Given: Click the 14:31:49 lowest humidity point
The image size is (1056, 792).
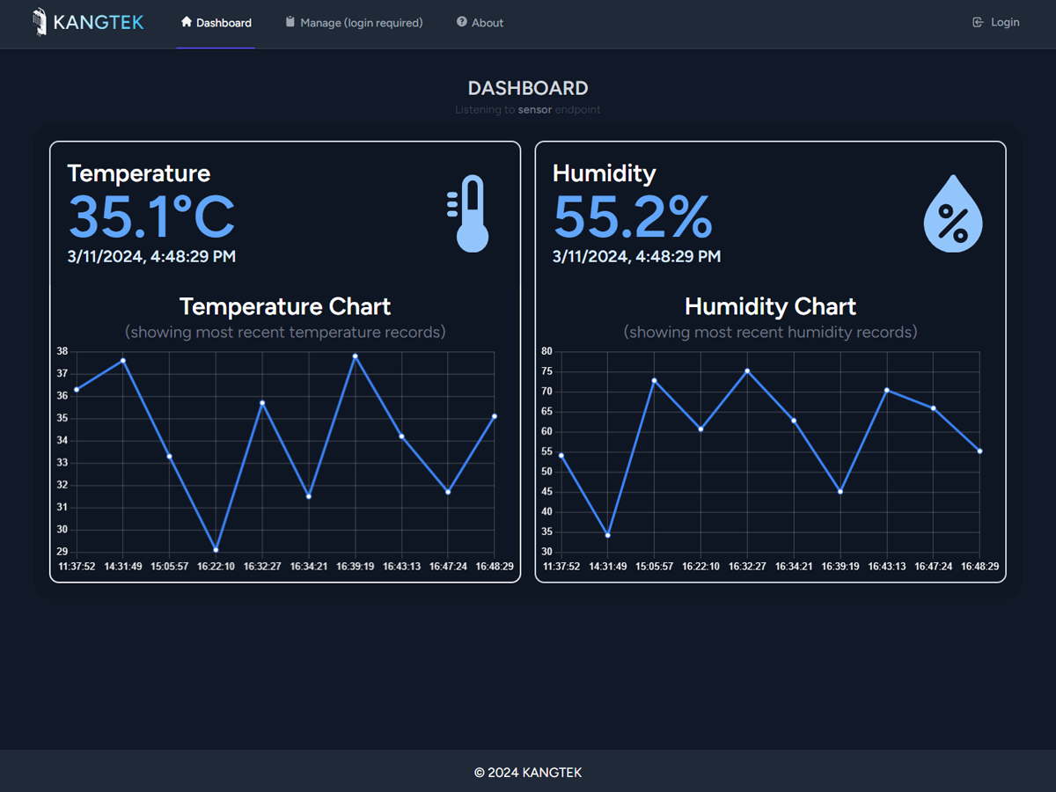Looking at the screenshot, I should [x=607, y=535].
